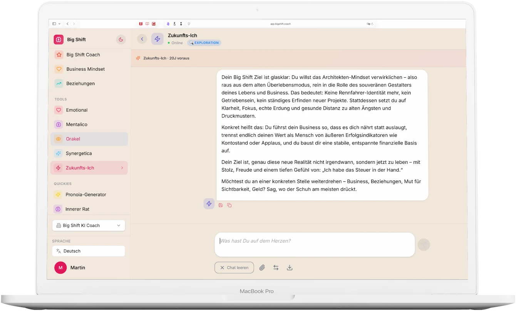Select the Emotional tool

coord(90,110)
